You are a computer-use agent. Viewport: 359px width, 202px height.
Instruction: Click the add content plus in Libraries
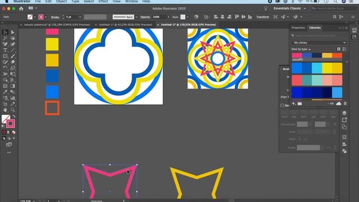(x=293, y=103)
